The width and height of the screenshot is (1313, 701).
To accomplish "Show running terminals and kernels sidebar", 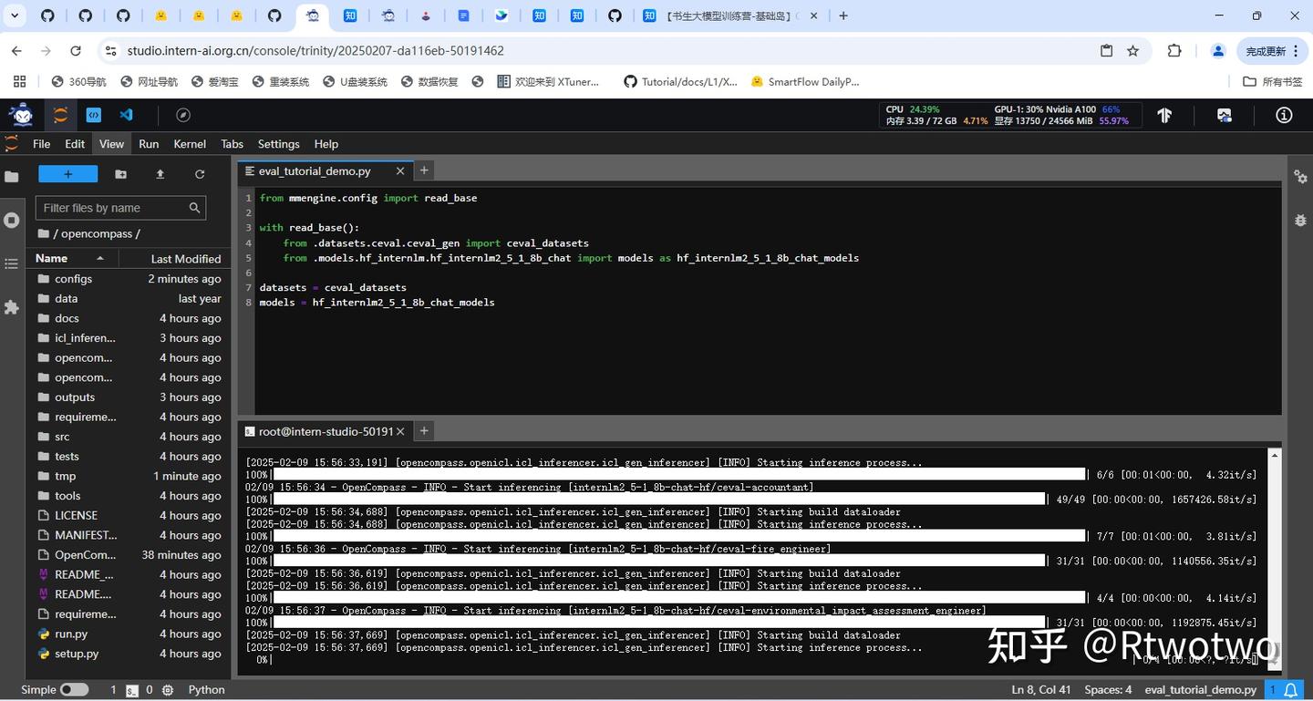I will (x=12, y=221).
